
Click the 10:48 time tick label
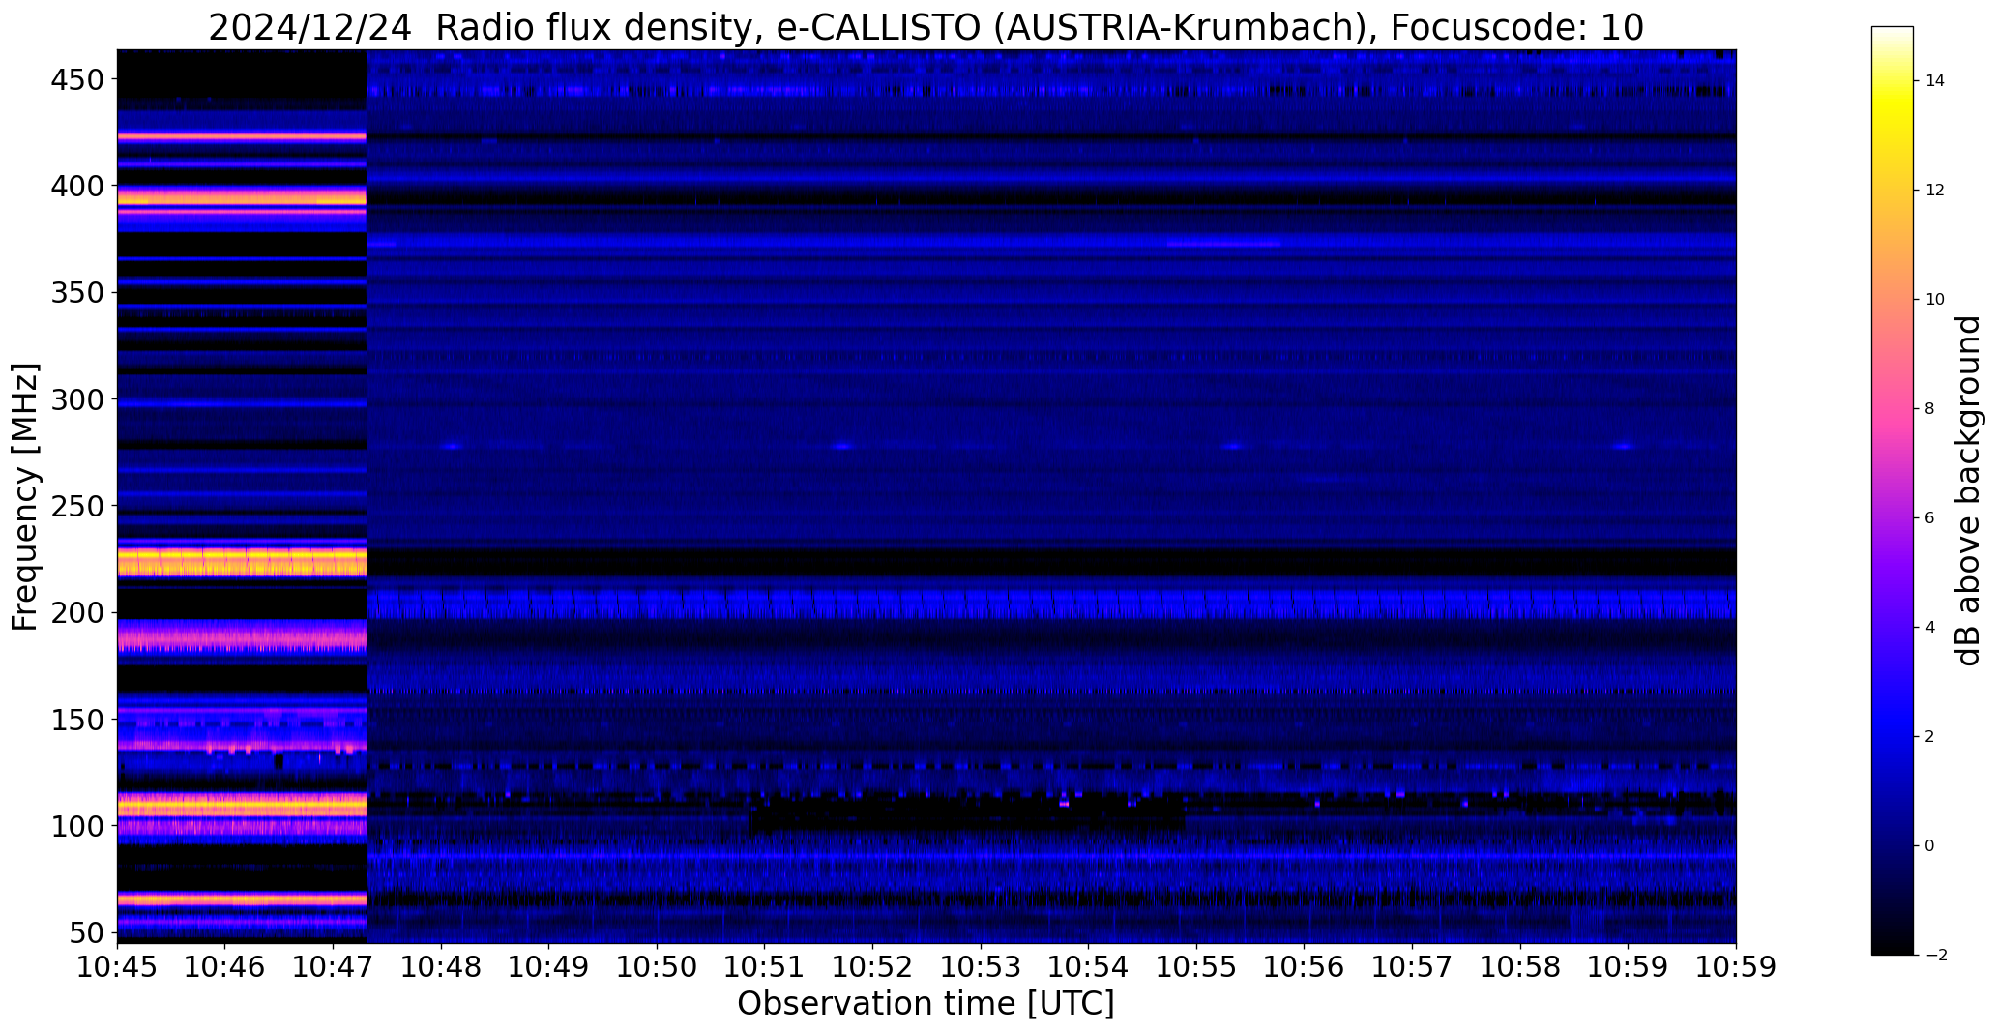(441, 967)
